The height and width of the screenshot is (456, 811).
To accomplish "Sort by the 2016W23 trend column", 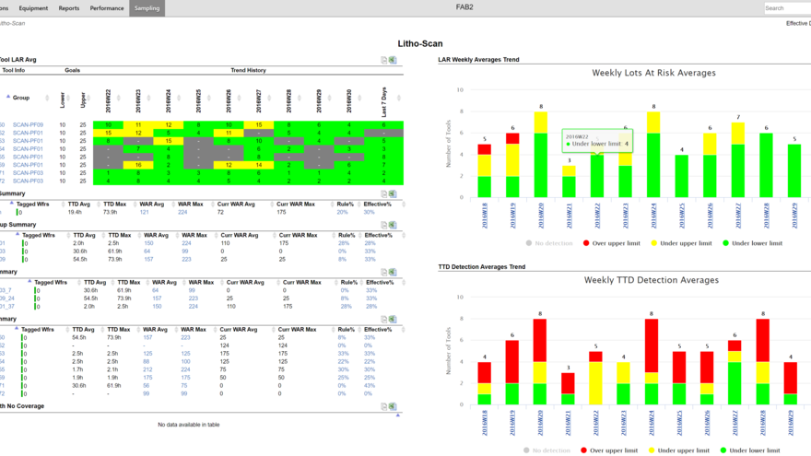I will pos(138,100).
